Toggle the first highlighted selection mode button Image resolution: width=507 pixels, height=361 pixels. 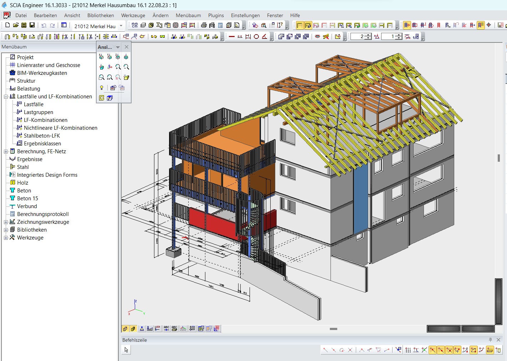407,25
